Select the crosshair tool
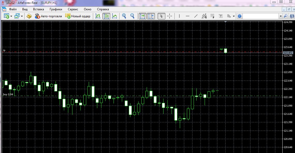Image resolution: width=295 pixels, height=153 pixels. click(x=169, y=16)
